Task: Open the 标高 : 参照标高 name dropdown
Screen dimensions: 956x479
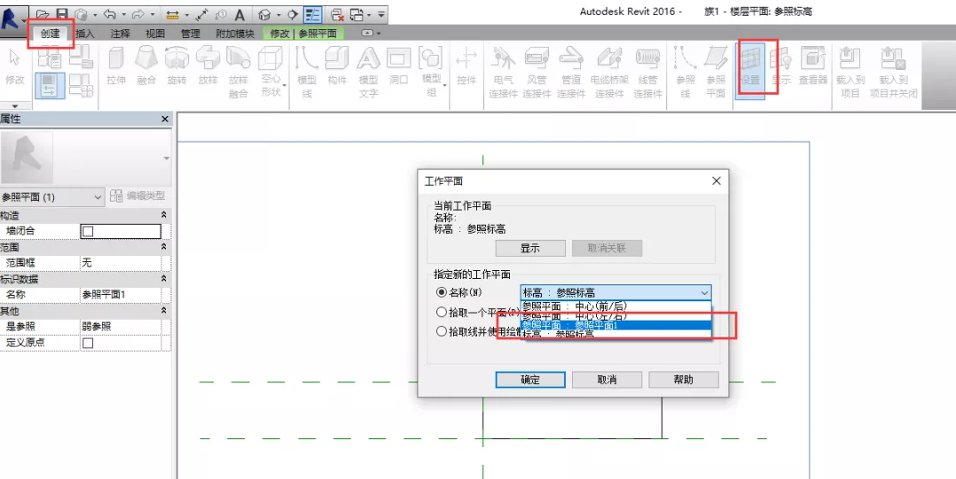Action: point(704,292)
